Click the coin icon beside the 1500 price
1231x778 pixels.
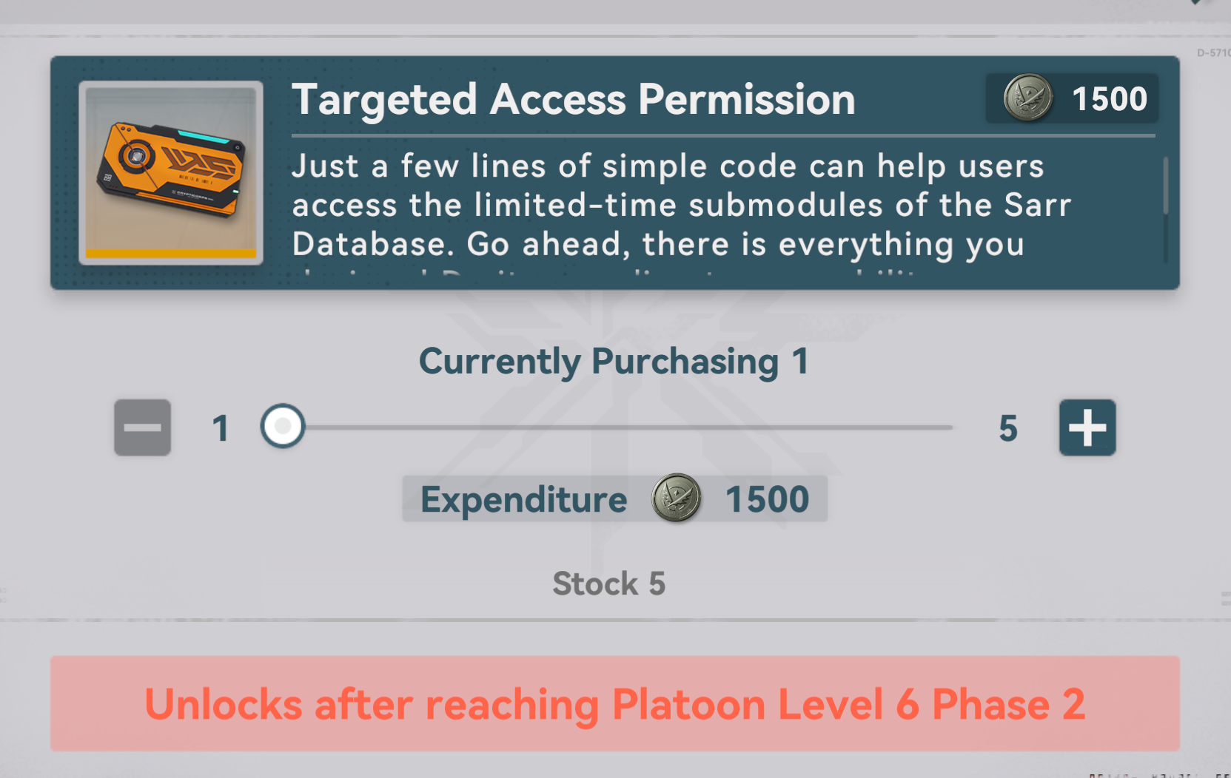(x=1028, y=98)
